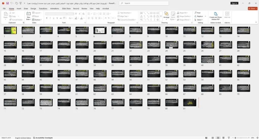Open the Section dropdown
Viewport: 259px width, 139px height.
pos(37,20)
